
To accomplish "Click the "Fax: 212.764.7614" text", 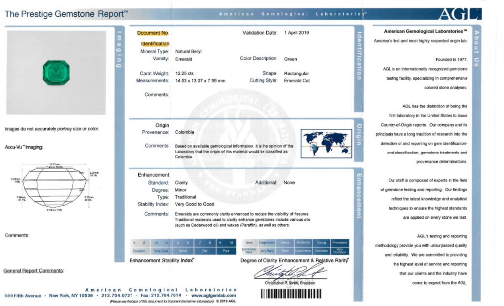I will [x=160, y=296].
